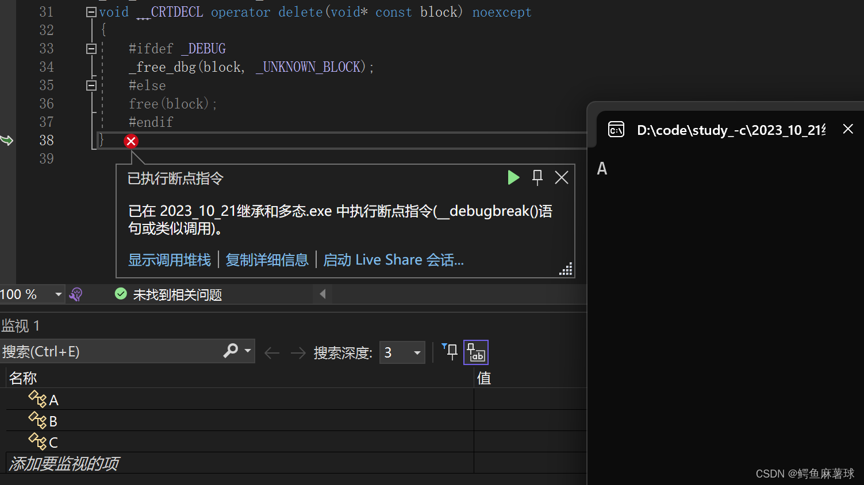This screenshot has height=485, width=864.
Task: Click the IntelliCode brain icon in status strip
Action: pos(76,294)
